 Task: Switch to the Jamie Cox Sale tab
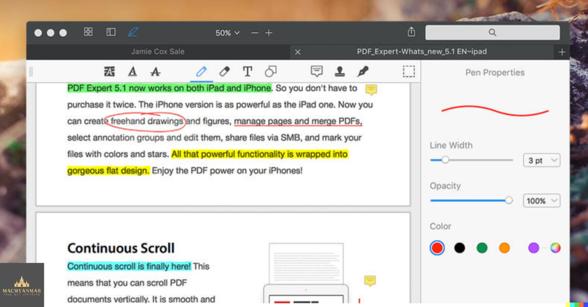[157, 52]
